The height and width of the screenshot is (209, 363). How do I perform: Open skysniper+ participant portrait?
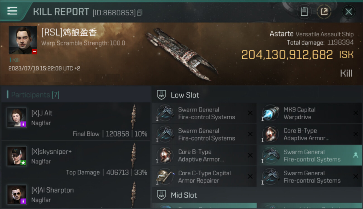[17, 156]
